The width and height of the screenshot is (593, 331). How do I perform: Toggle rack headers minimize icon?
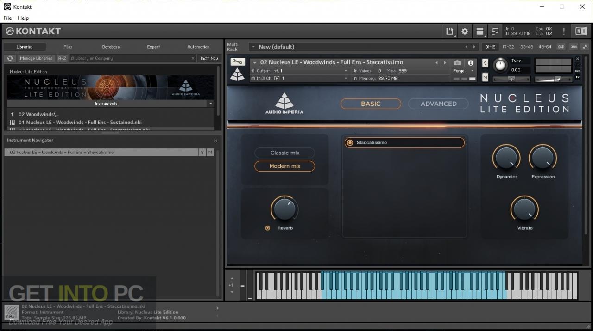point(585,47)
